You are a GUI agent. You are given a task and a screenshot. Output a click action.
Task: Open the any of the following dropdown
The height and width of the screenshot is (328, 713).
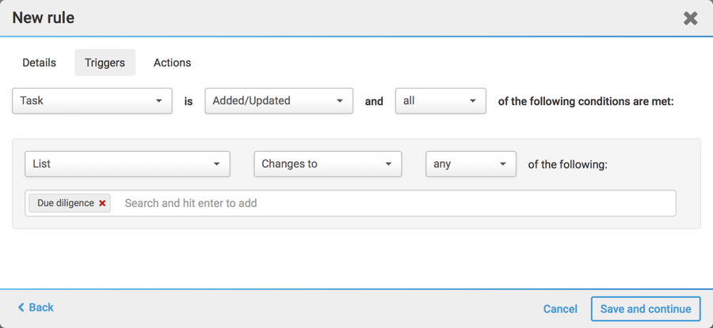471,164
